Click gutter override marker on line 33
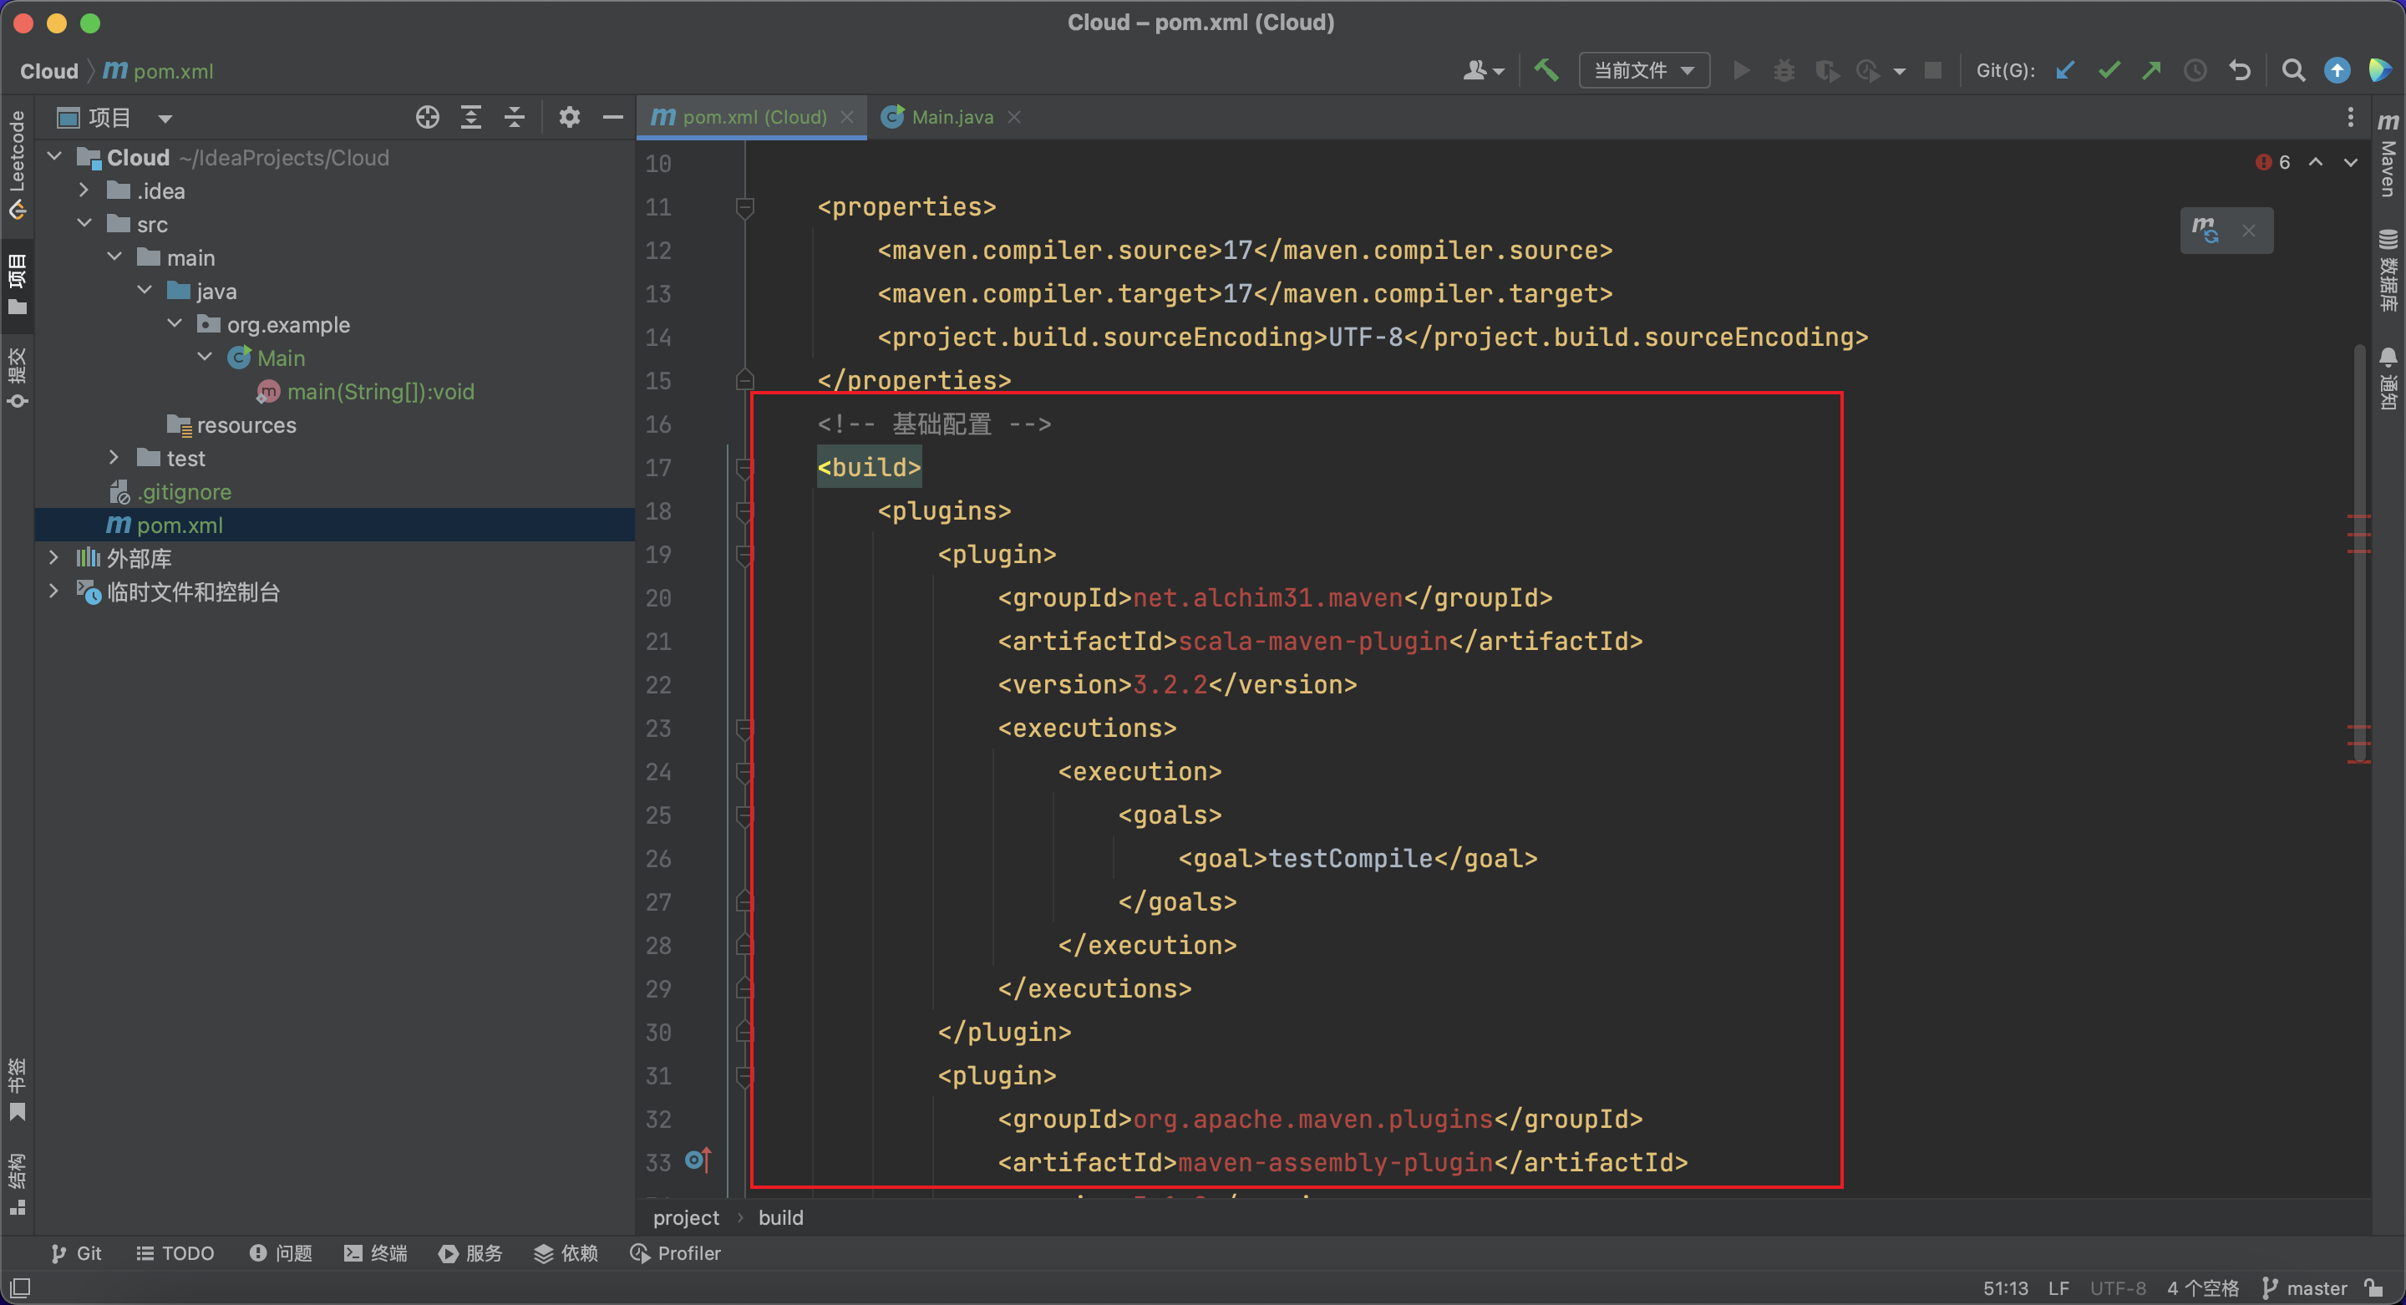The width and height of the screenshot is (2406, 1305). 698,1160
